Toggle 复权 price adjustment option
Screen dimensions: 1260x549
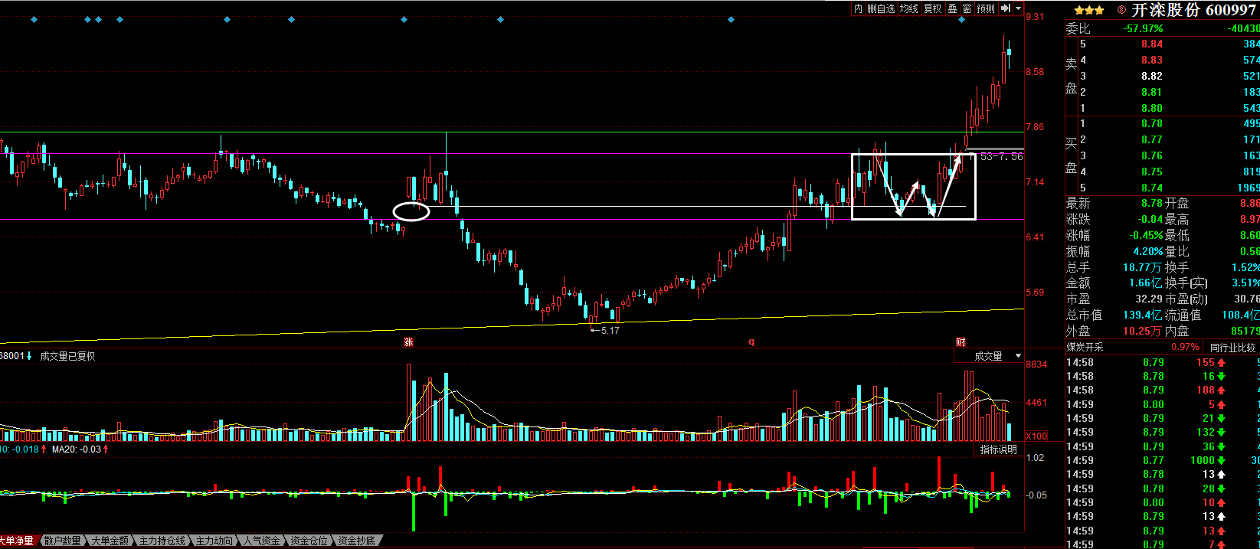coord(932,8)
